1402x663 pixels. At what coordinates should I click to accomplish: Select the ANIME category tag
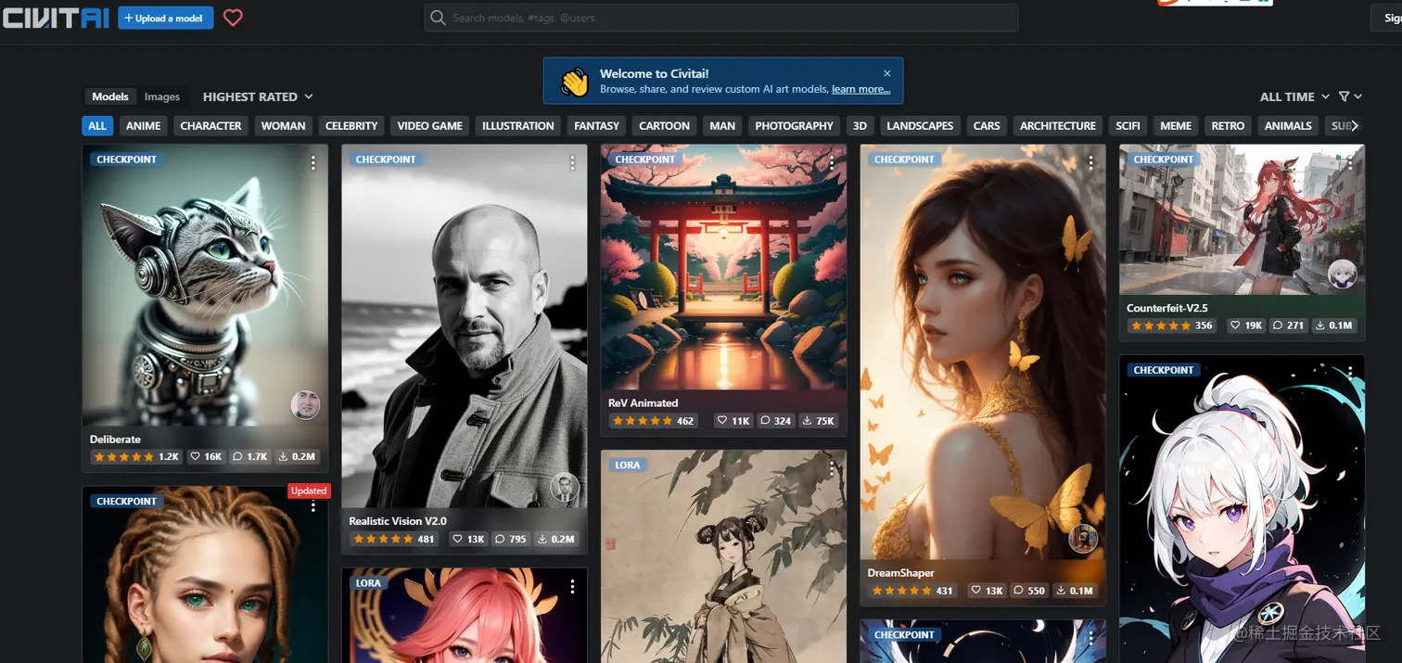(x=144, y=126)
